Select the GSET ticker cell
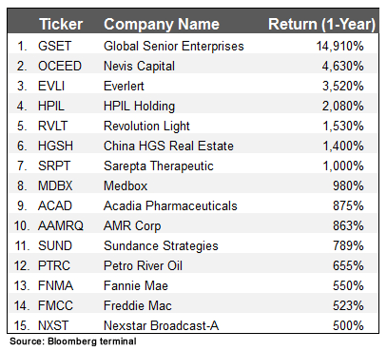The image size is (387, 351). coord(54,47)
